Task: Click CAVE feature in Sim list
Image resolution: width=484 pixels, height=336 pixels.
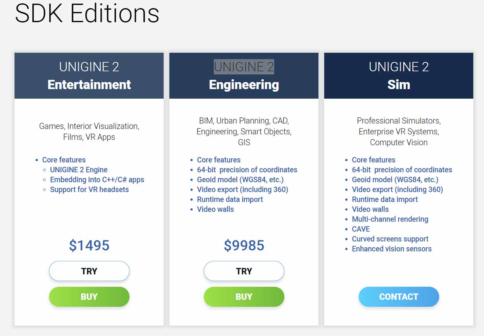Action: 361,229
